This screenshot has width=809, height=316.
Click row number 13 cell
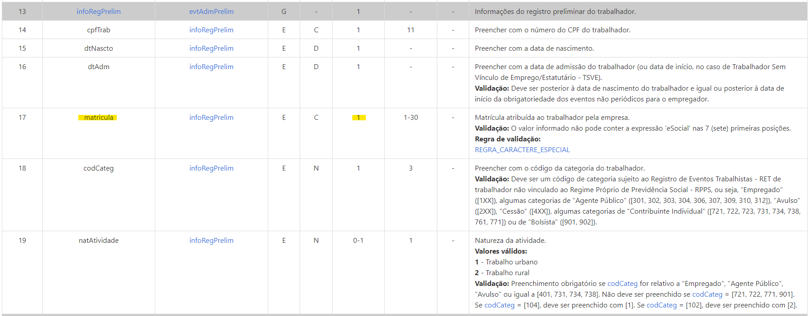[x=22, y=12]
